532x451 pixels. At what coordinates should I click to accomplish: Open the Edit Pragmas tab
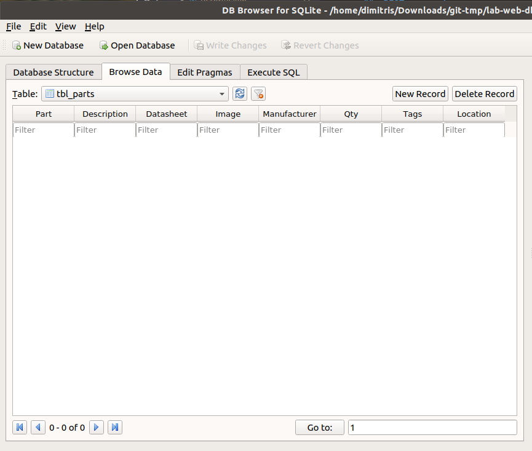pyautogui.click(x=205, y=73)
